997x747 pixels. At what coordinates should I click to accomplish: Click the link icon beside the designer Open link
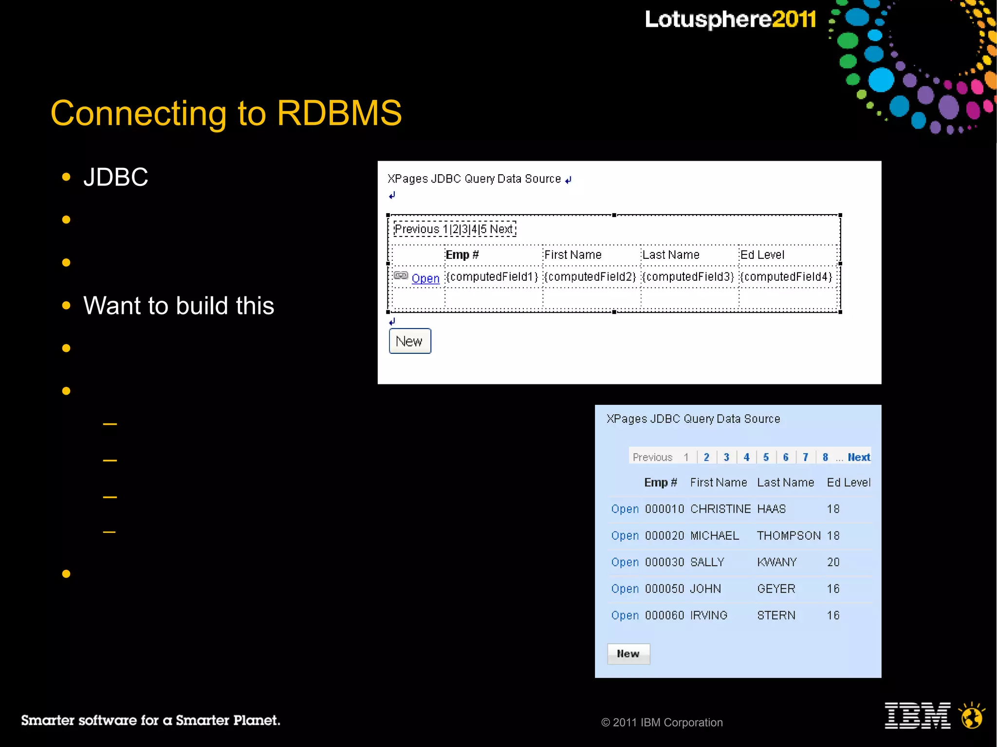(x=401, y=276)
